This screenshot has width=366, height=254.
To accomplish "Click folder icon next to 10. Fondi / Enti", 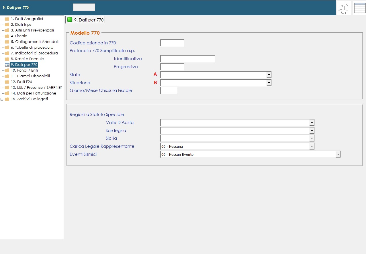I will [7, 70].
